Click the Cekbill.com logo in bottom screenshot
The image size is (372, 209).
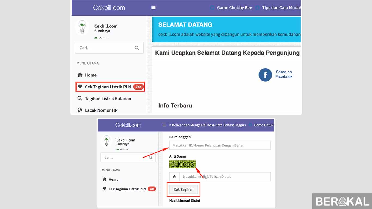128,125
